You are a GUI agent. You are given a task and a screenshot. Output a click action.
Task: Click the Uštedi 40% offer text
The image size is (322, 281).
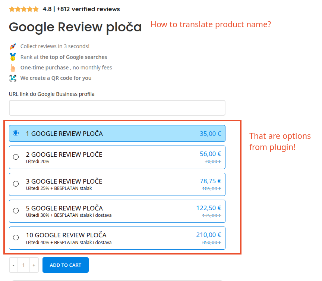point(69,243)
